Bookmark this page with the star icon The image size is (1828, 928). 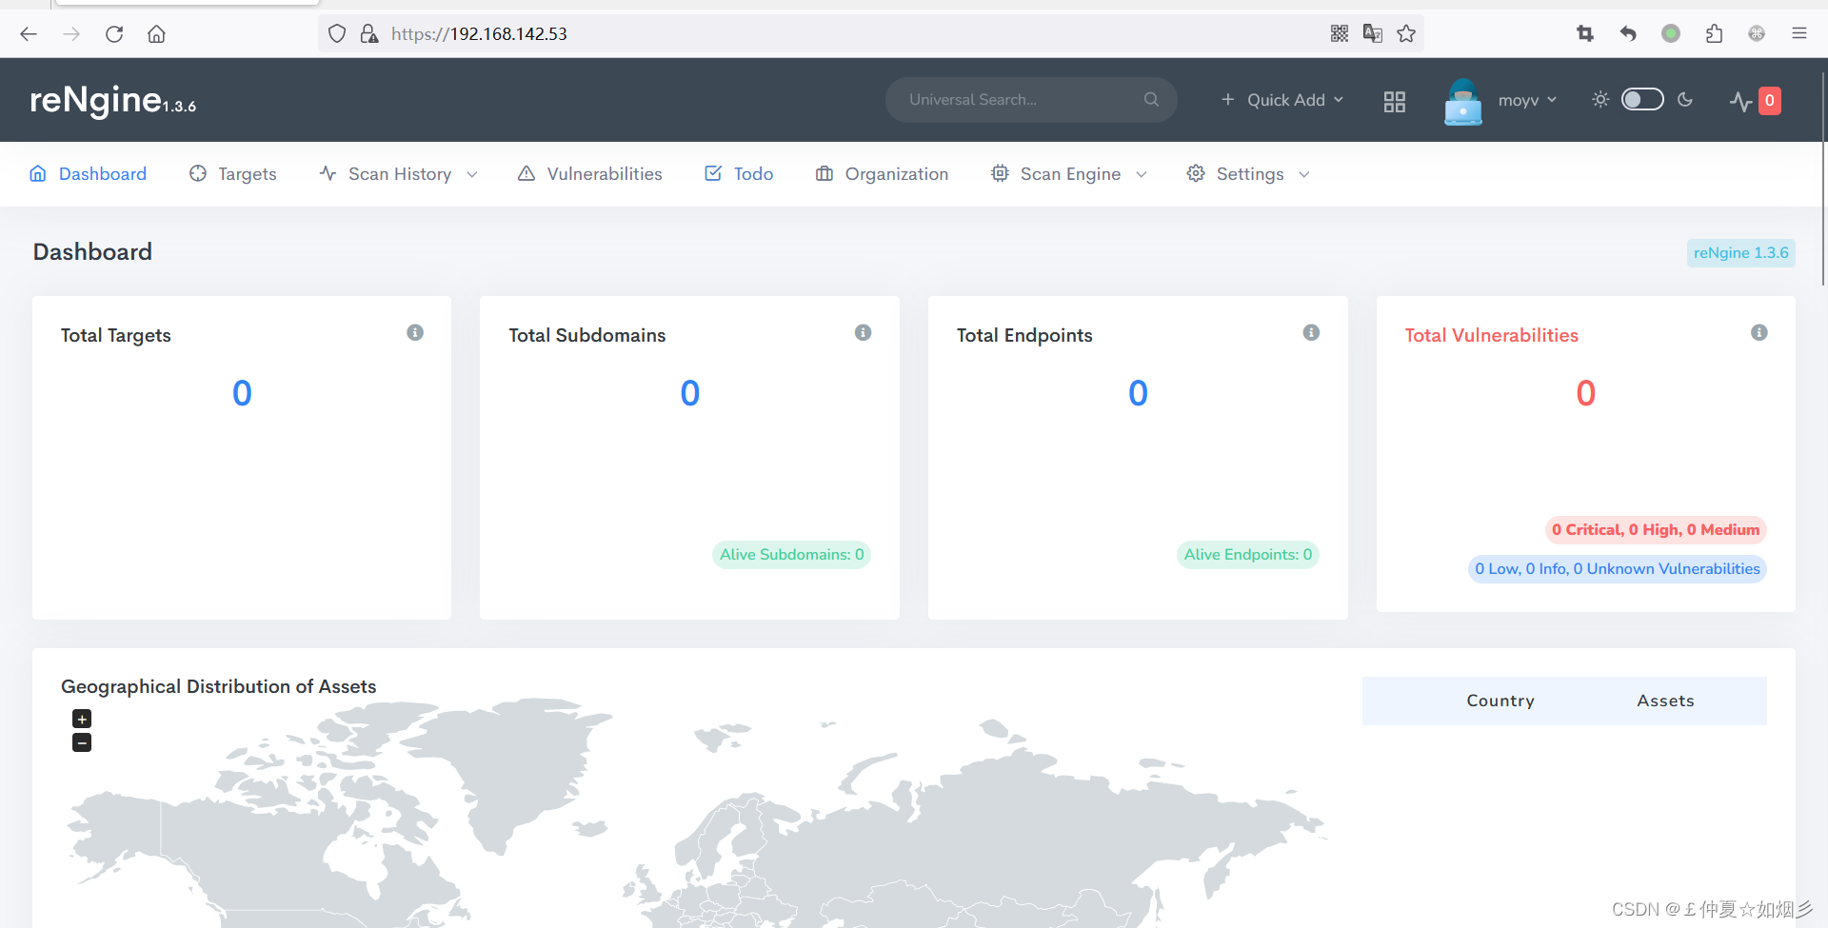point(1406,34)
